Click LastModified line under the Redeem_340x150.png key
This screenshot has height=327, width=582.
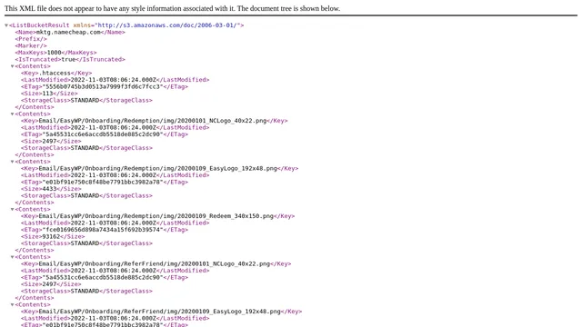click(x=115, y=223)
